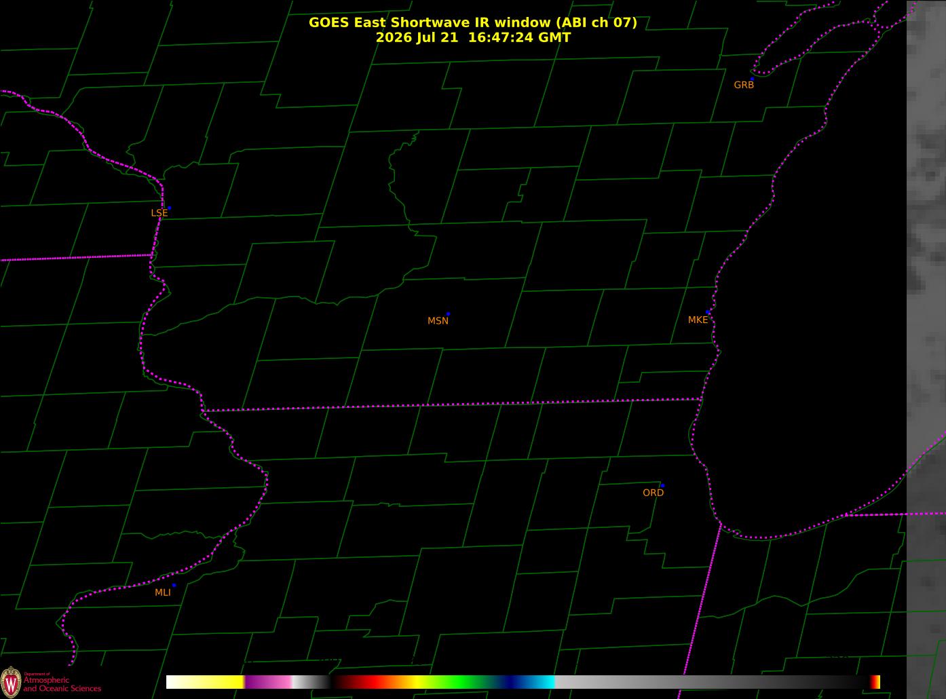946x699 pixels.
Task: Click the GRB station marker label
Action: (x=744, y=86)
